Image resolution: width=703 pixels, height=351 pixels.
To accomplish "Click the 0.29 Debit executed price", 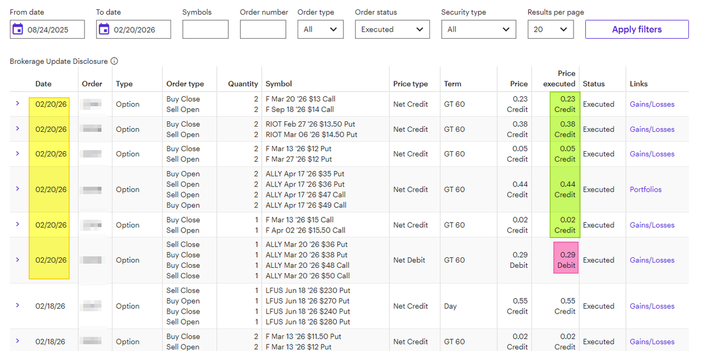I will click(565, 260).
